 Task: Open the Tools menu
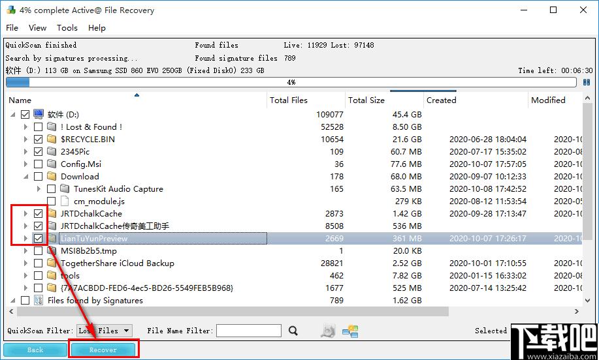click(67, 28)
